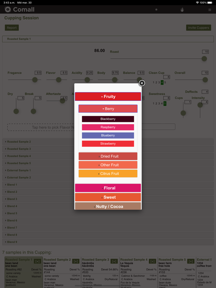Expand Blend 4 section
The width and height of the screenshot is (216, 288).
click(108, 206)
